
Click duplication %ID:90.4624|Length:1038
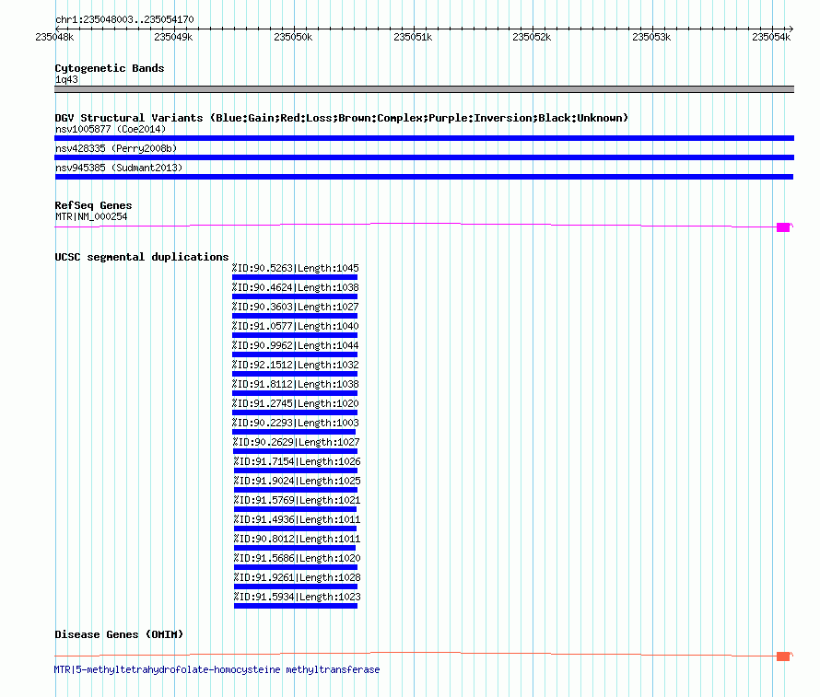point(296,287)
